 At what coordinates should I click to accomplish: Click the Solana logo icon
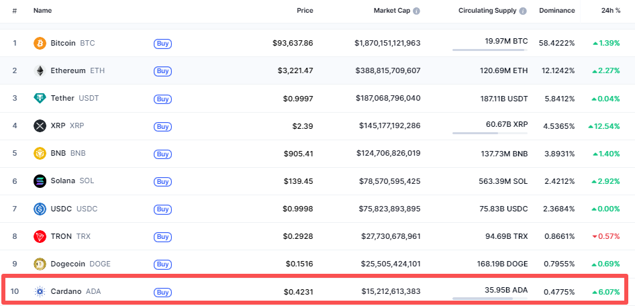[x=40, y=181]
